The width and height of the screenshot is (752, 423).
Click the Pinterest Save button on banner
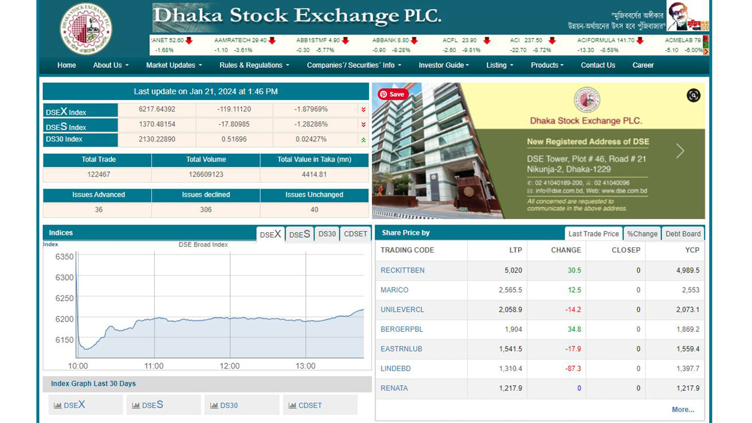click(x=392, y=94)
